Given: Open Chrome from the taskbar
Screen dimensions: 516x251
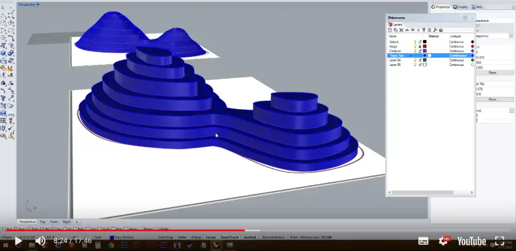Looking at the screenshot, I should [x=111, y=245].
